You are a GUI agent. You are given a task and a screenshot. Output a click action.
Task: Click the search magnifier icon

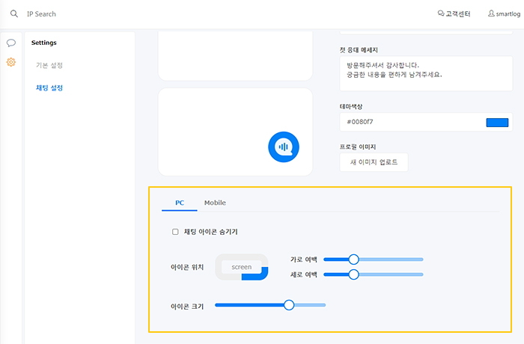14,13
